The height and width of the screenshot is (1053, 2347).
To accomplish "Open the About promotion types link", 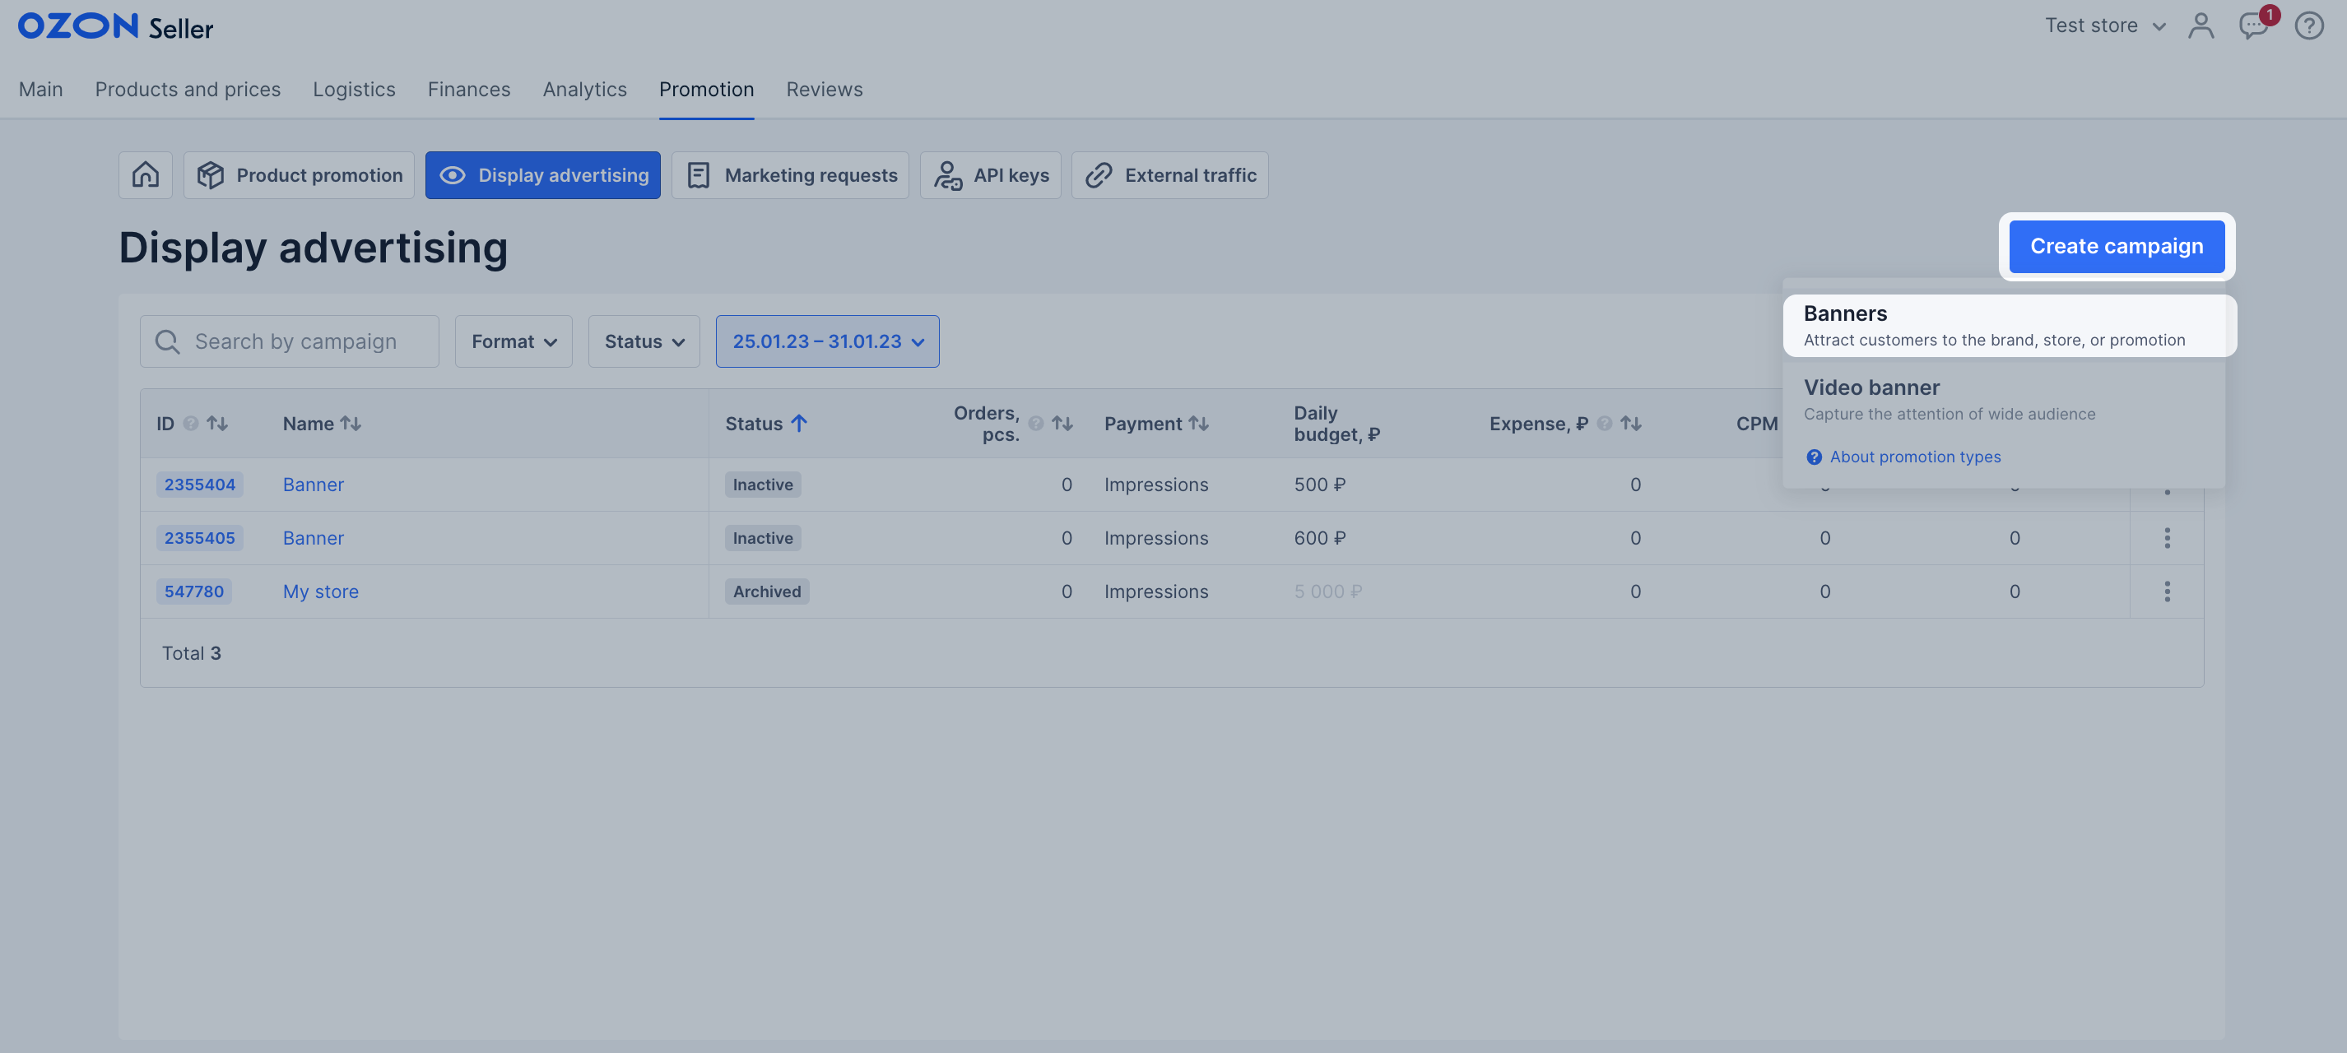I will [1914, 457].
